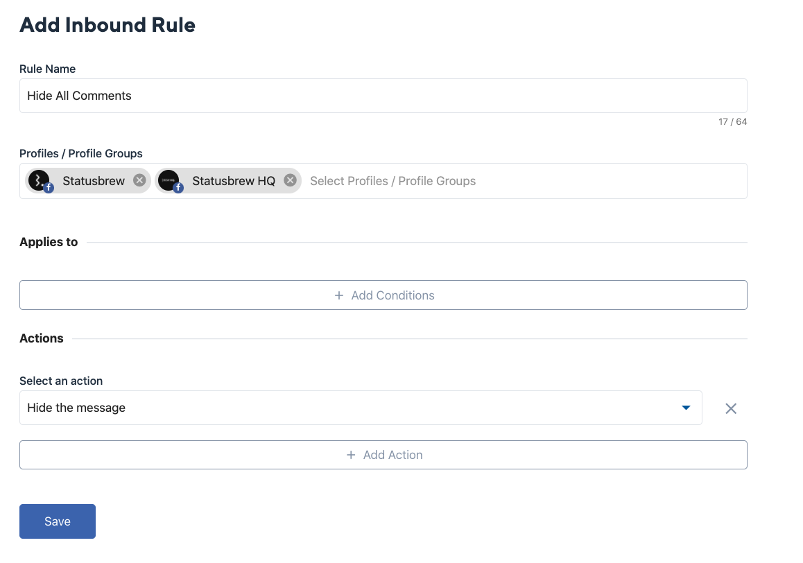This screenshot has height=563, width=803.
Task: Focus the Rule Name text field
Action: (383, 96)
